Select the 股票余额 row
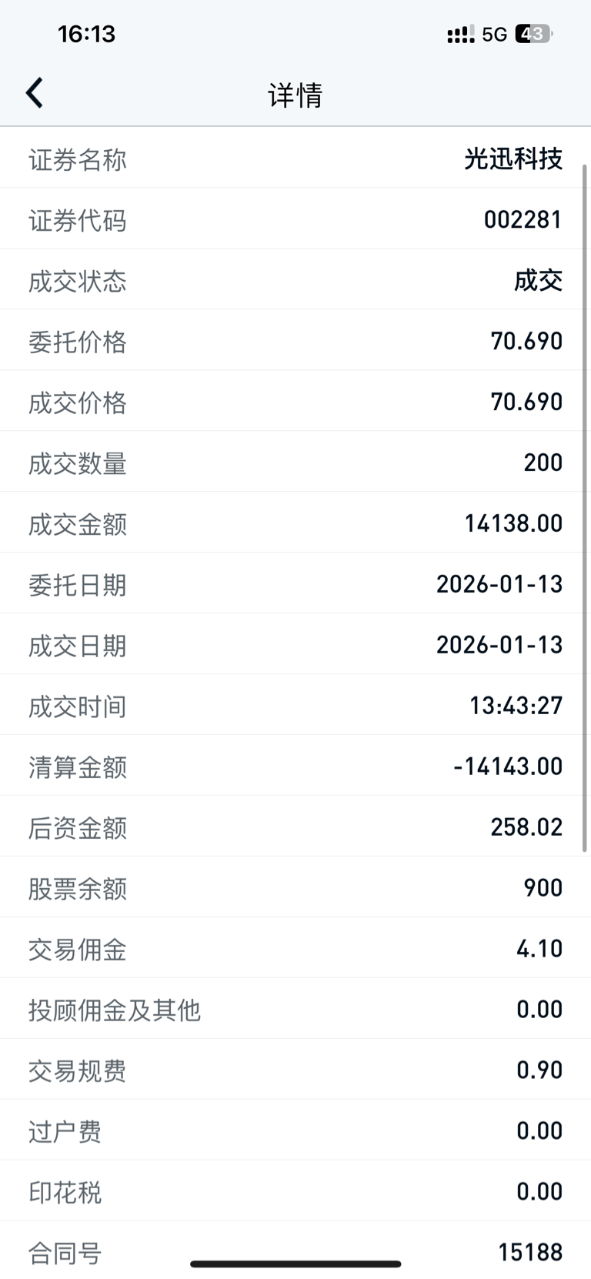This screenshot has width=591, height=1279. 295,888
